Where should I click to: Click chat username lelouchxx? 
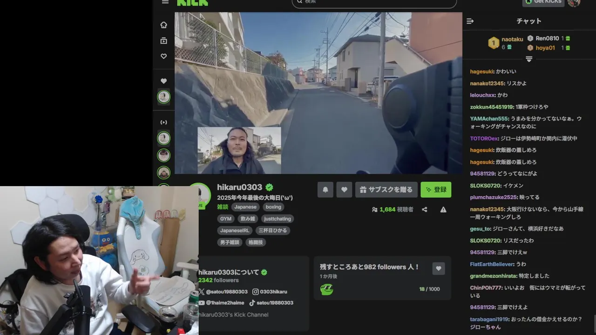click(x=482, y=95)
